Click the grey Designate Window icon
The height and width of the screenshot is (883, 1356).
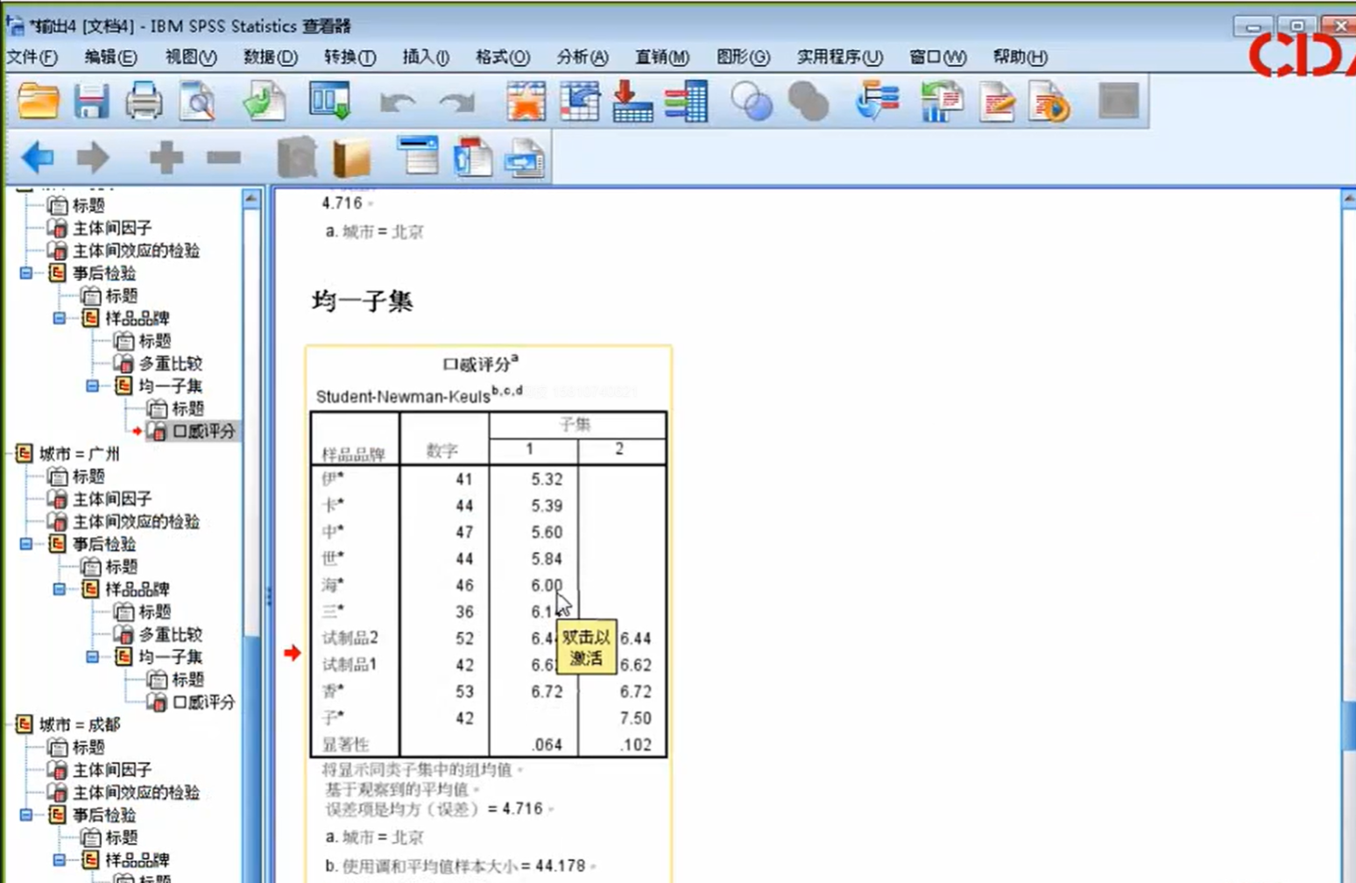point(1119,102)
